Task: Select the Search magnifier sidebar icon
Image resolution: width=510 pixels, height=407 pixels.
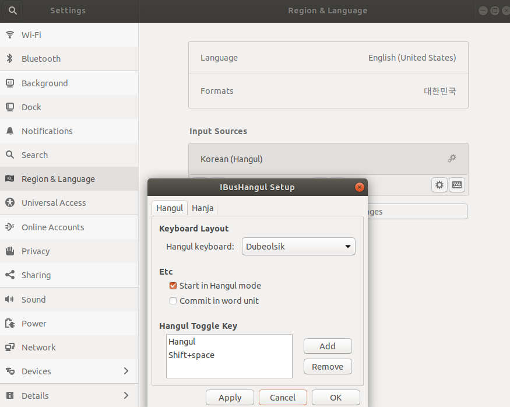Action: pyautogui.click(x=10, y=155)
